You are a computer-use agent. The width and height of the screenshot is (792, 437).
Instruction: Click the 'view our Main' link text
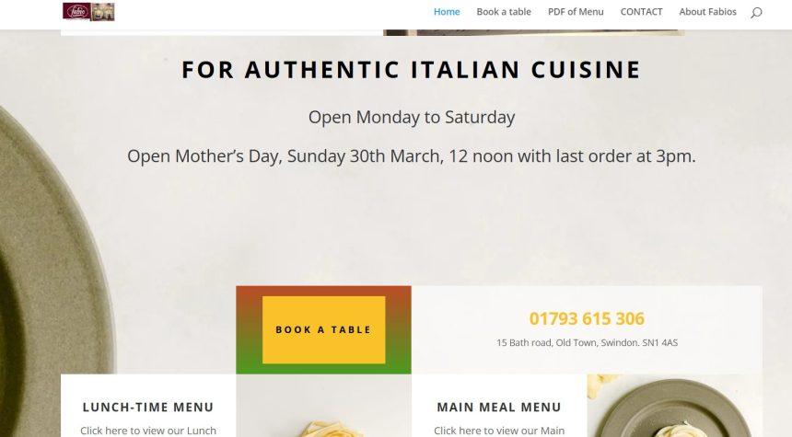point(499,430)
